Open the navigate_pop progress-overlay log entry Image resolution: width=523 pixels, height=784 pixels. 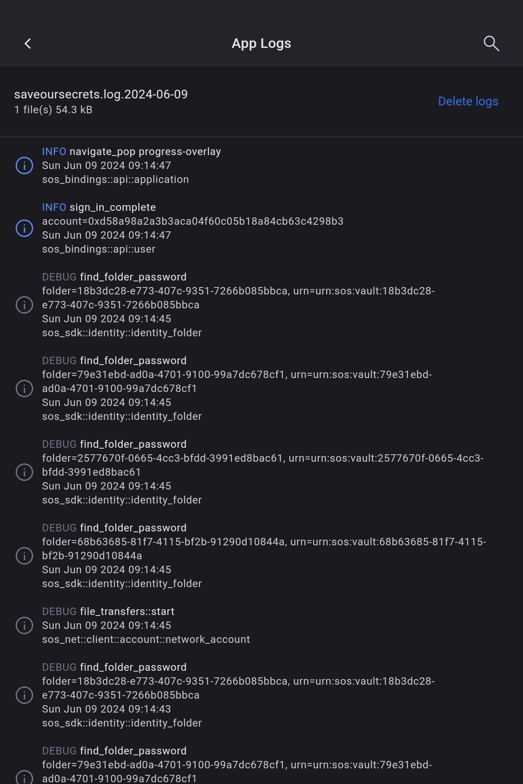[145, 152]
